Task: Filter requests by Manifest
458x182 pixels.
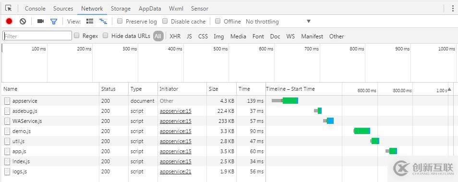Action: [x=312, y=36]
